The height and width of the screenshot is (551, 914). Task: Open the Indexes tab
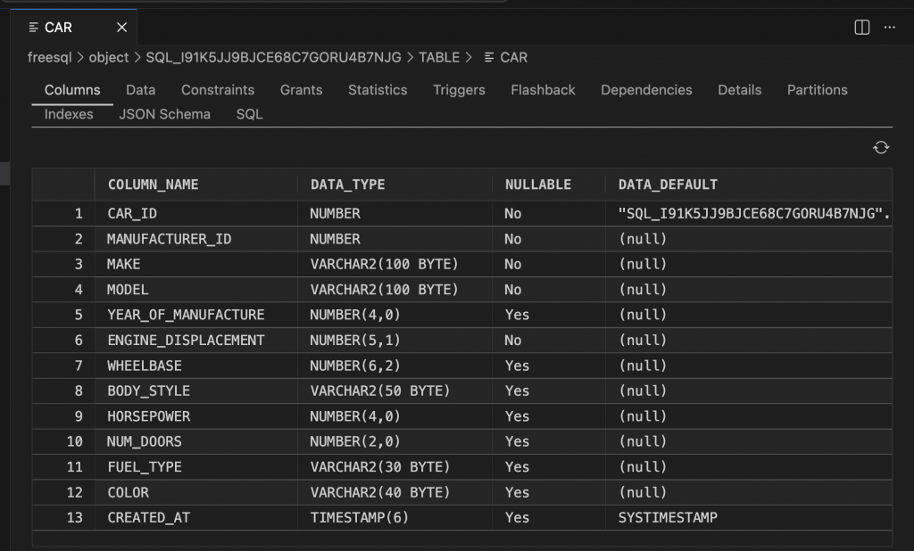click(69, 114)
